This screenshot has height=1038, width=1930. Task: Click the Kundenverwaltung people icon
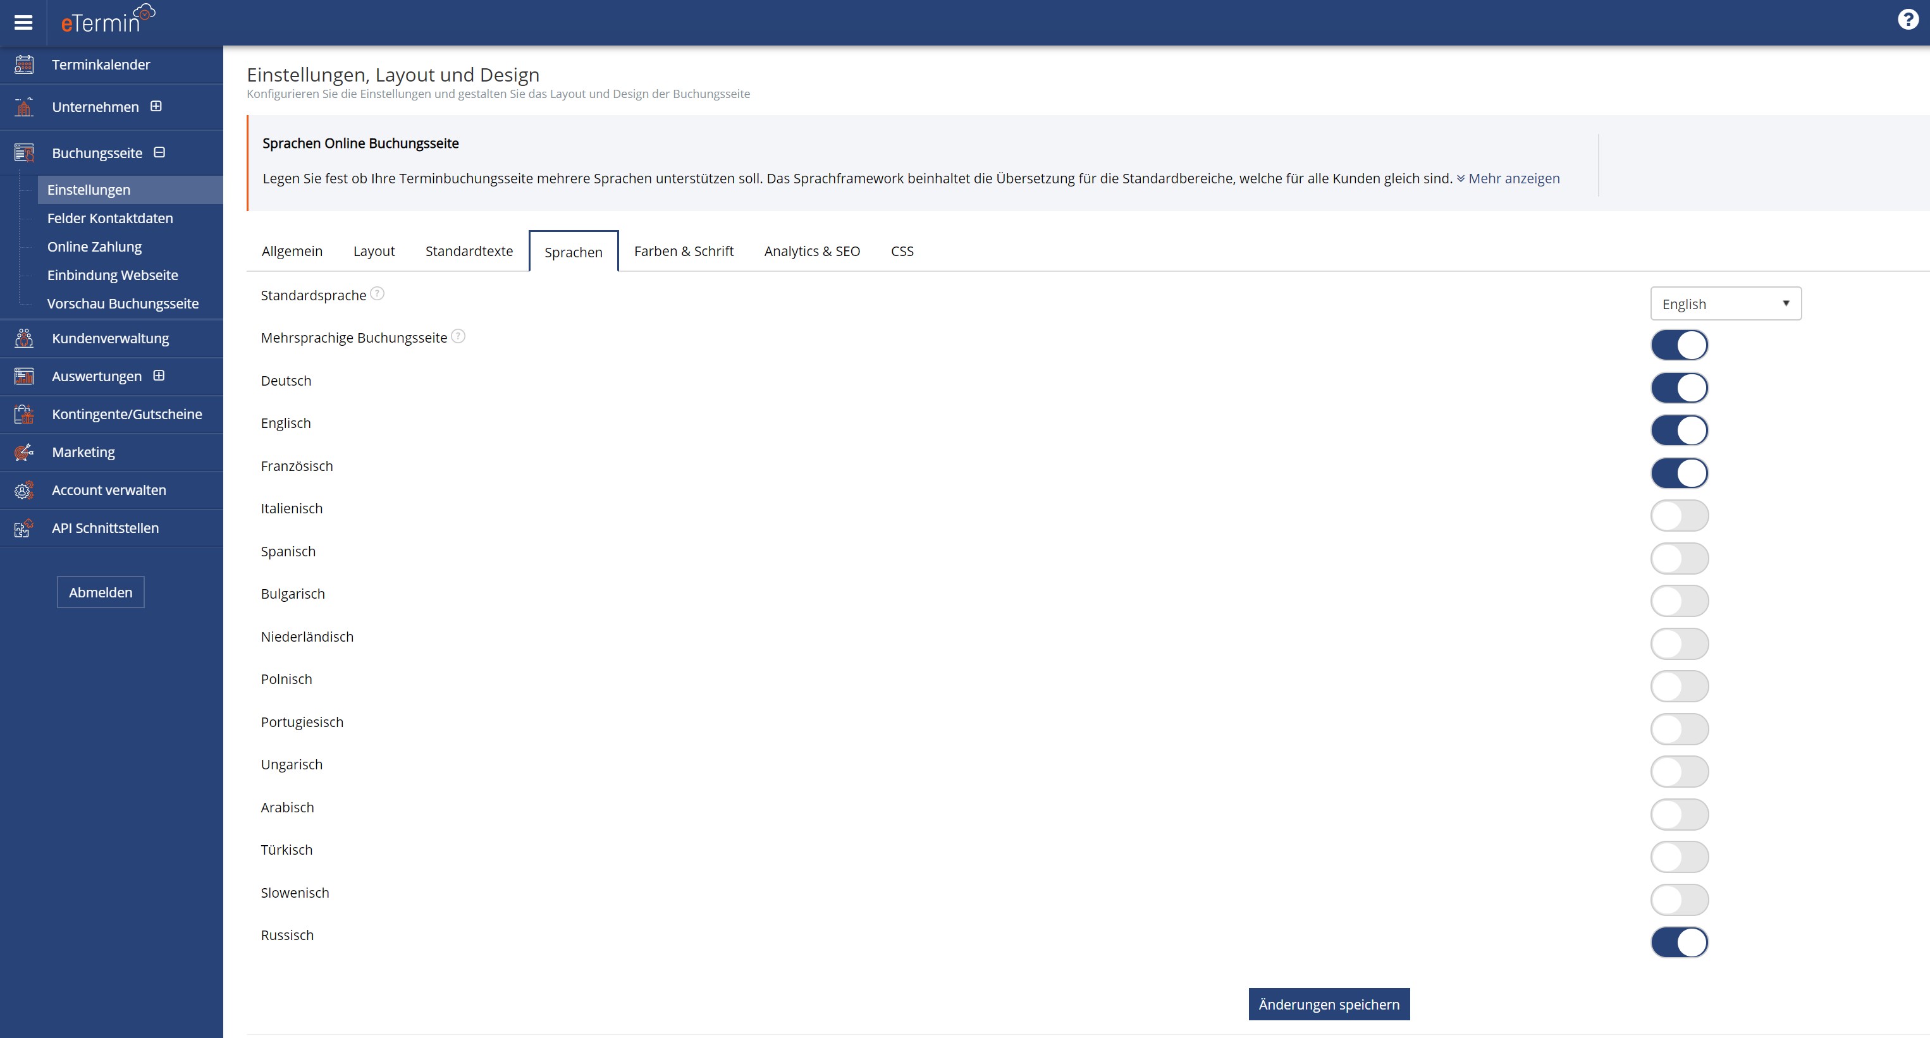pos(24,338)
